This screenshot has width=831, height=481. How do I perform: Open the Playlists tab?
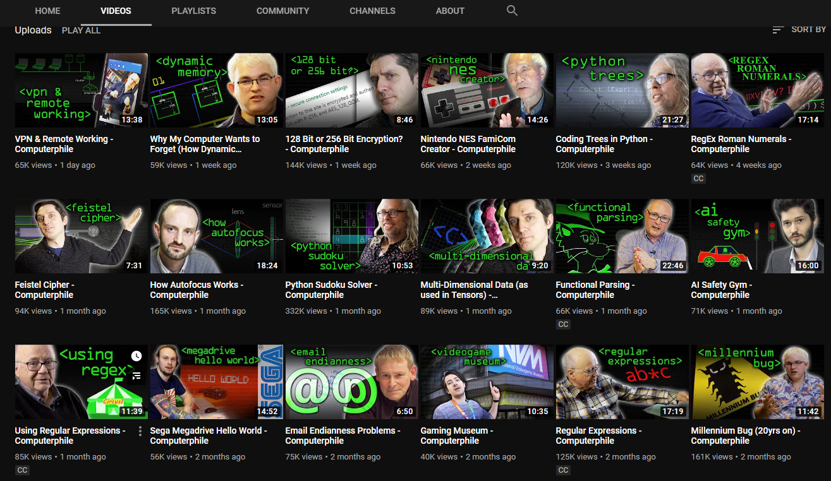point(194,11)
